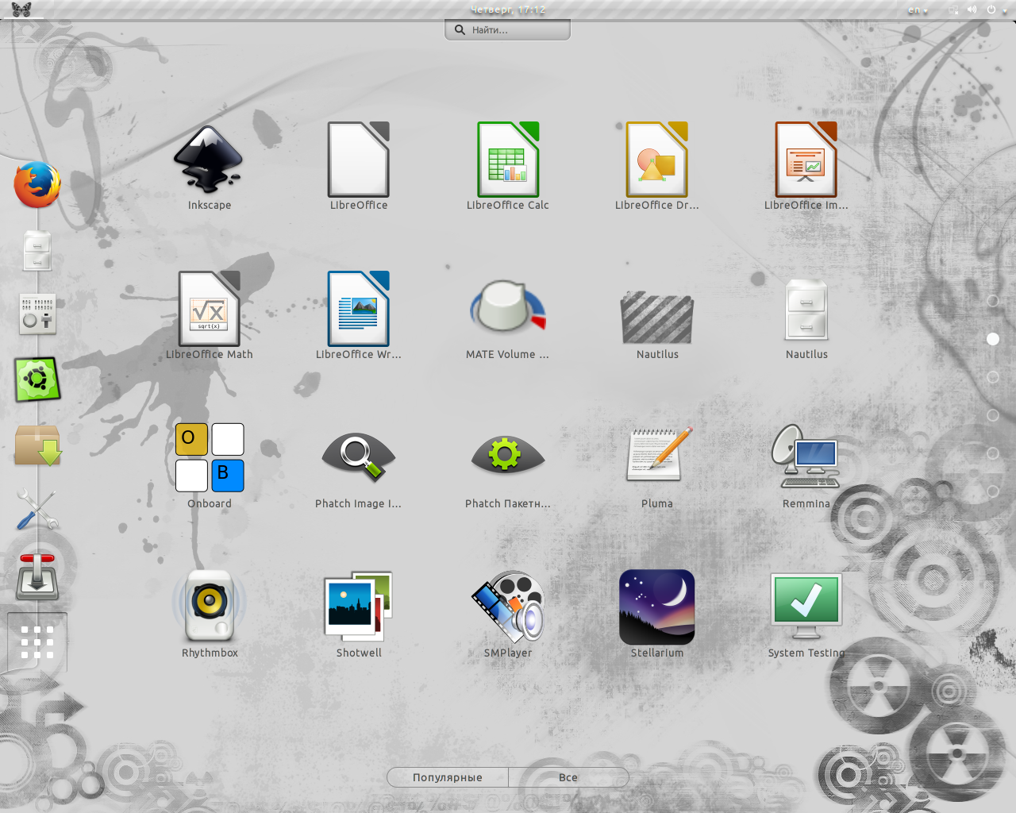This screenshot has height=813, width=1016.
Task: Click the disconnected network icon in the top bar
Action: 953,10
